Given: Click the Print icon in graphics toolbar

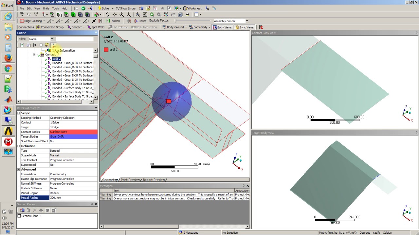Looking at the screenshot, I should pos(188,15).
